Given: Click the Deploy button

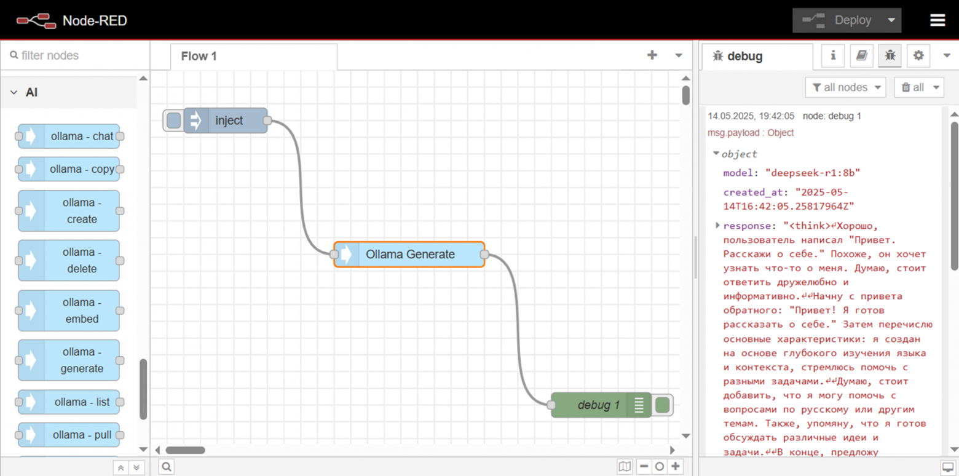Looking at the screenshot, I should pyautogui.click(x=837, y=20).
